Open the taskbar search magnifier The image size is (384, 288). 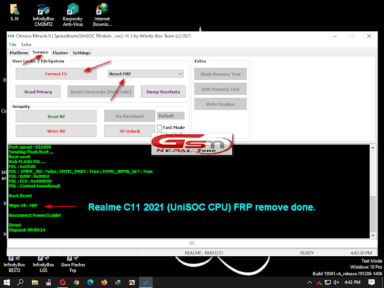20,283
